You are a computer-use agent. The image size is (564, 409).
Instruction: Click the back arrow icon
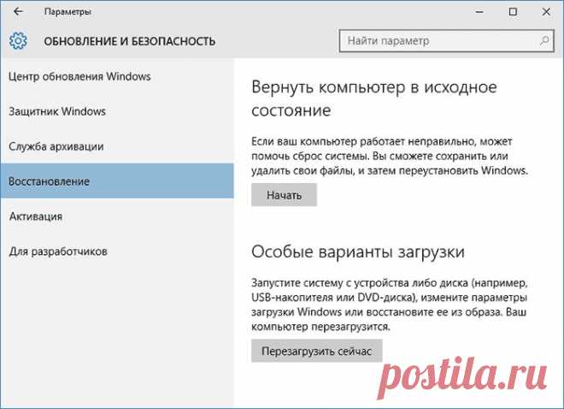click(18, 11)
